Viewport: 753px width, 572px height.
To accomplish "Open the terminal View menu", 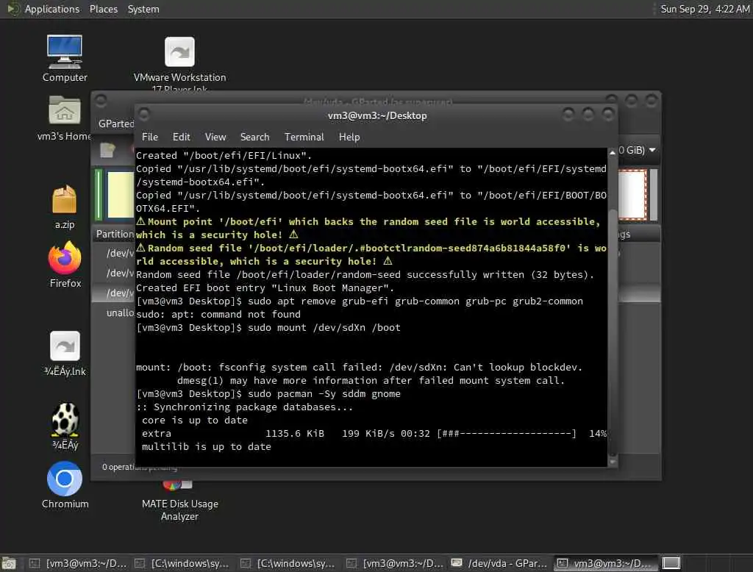I will tap(215, 137).
